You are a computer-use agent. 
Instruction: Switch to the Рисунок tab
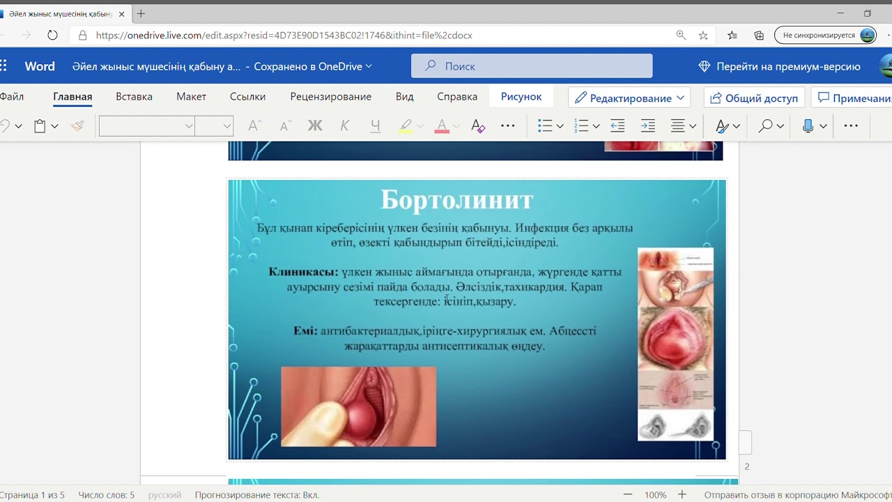[521, 97]
